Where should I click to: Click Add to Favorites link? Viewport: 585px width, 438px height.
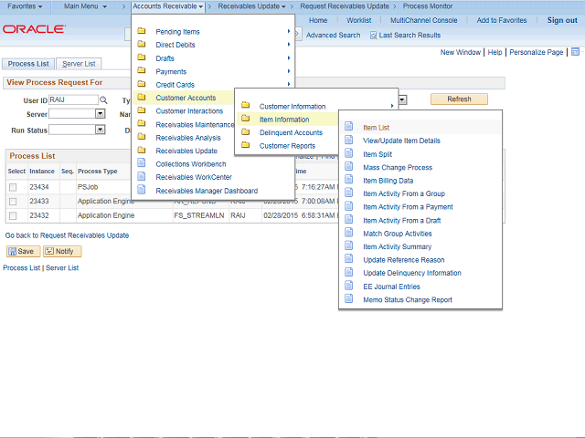click(502, 20)
